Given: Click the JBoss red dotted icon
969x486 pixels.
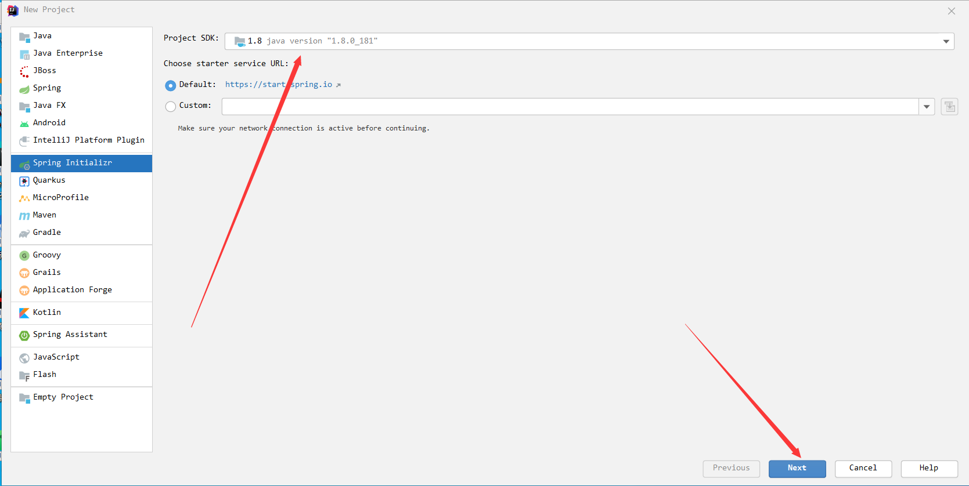Looking at the screenshot, I should [24, 71].
